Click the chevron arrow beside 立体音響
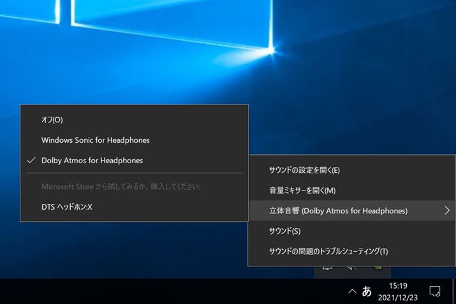 (447, 210)
